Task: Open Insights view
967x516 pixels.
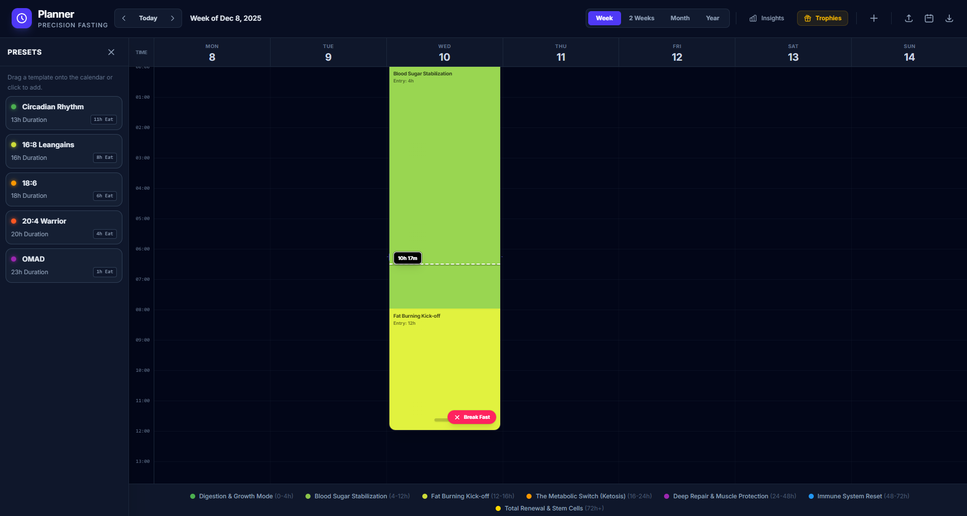Action: (x=767, y=18)
